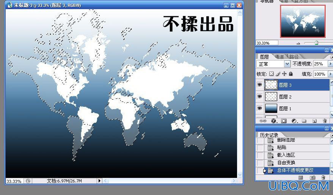Set history brush source to 自由变换 state

coord(260,163)
